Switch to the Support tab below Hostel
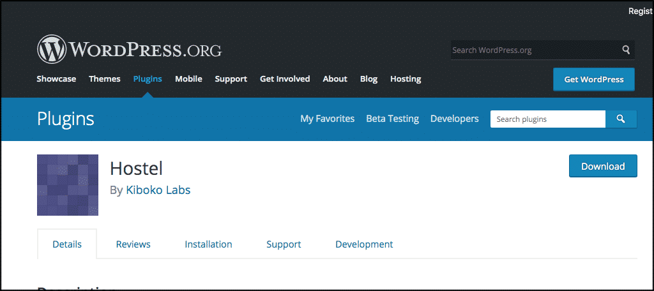The height and width of the screenshot is (291, 654). (x=284, y=244)
